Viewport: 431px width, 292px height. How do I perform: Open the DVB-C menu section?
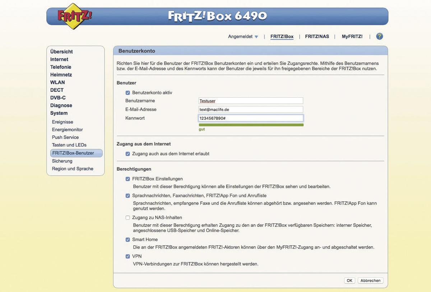point(58,98)
